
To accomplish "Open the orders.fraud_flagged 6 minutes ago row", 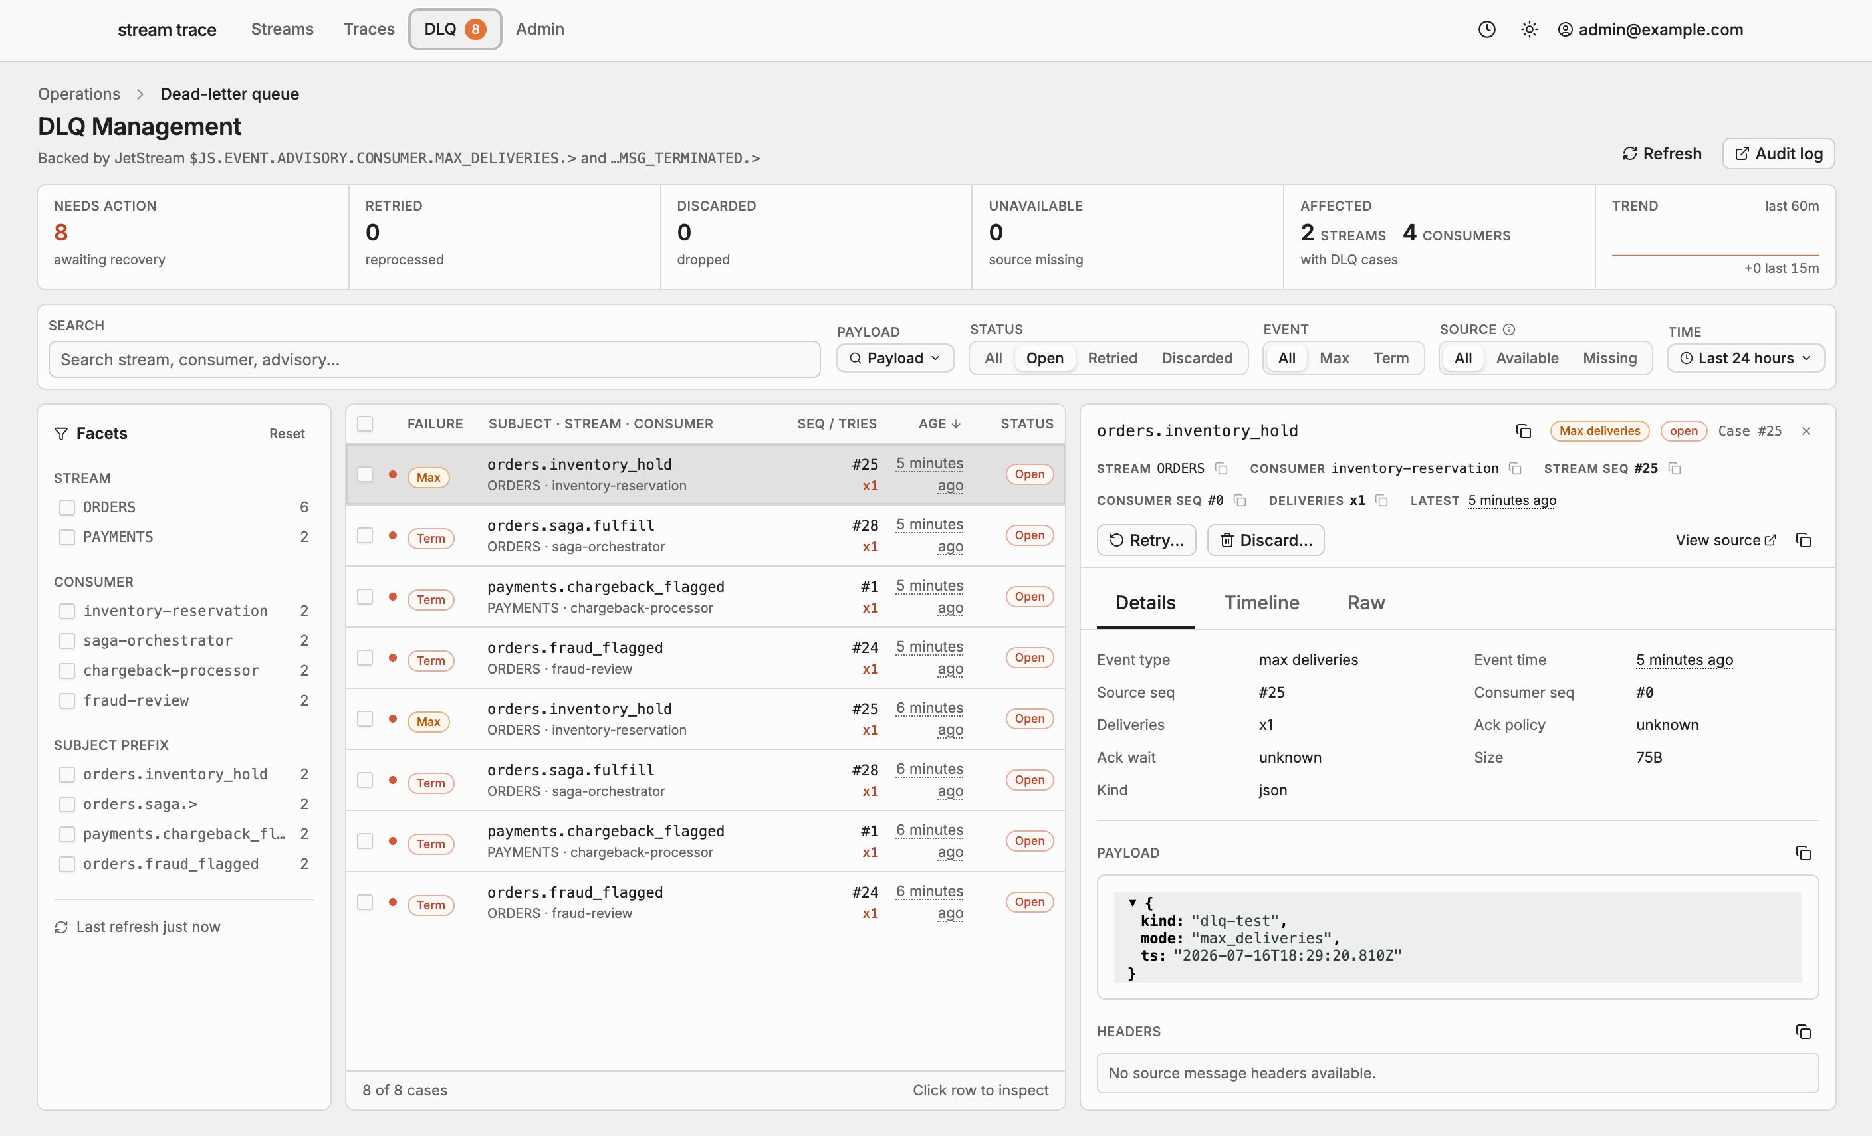I will point(706,902).
